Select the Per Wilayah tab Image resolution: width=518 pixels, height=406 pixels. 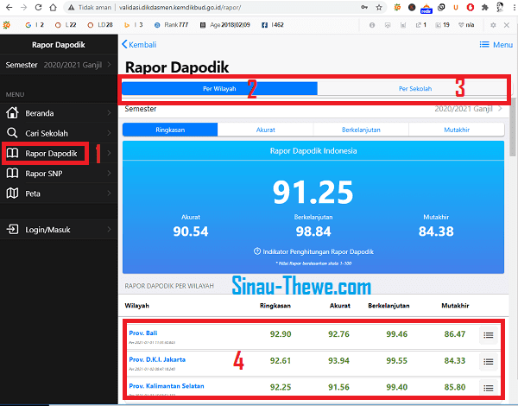click(219, 89)
